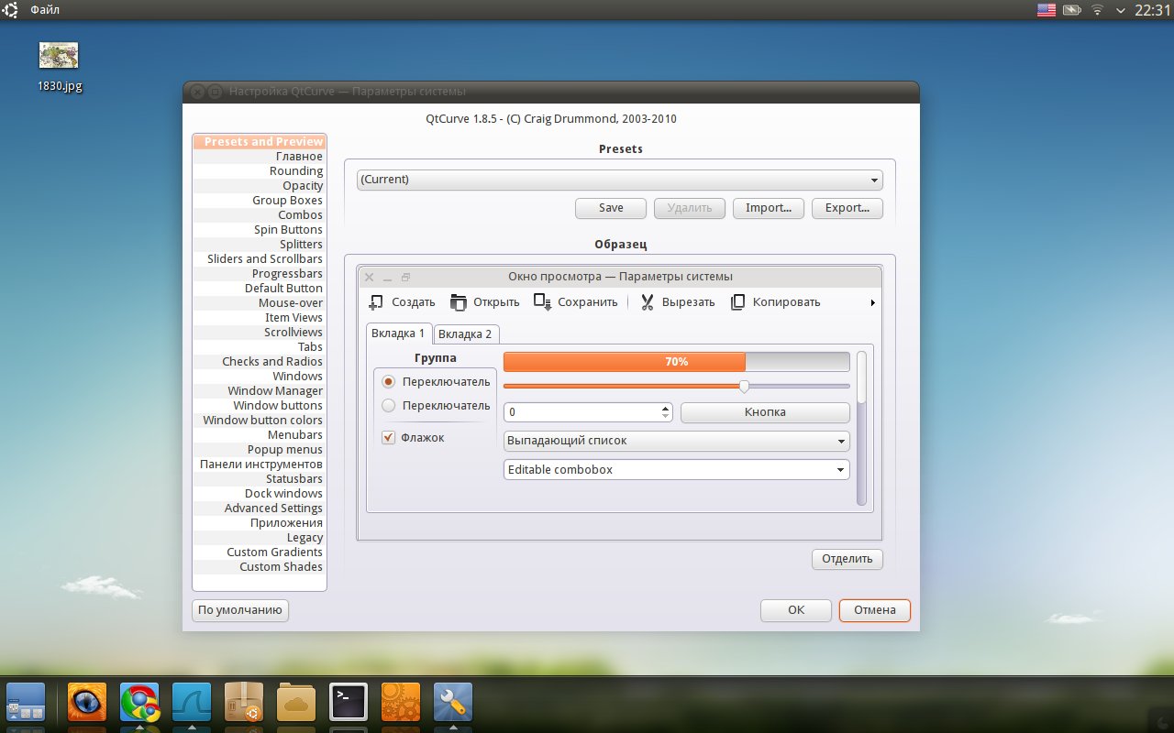Open the wrench system settings dock icon
The image size is (1174, 733).
tap(453, 703)
